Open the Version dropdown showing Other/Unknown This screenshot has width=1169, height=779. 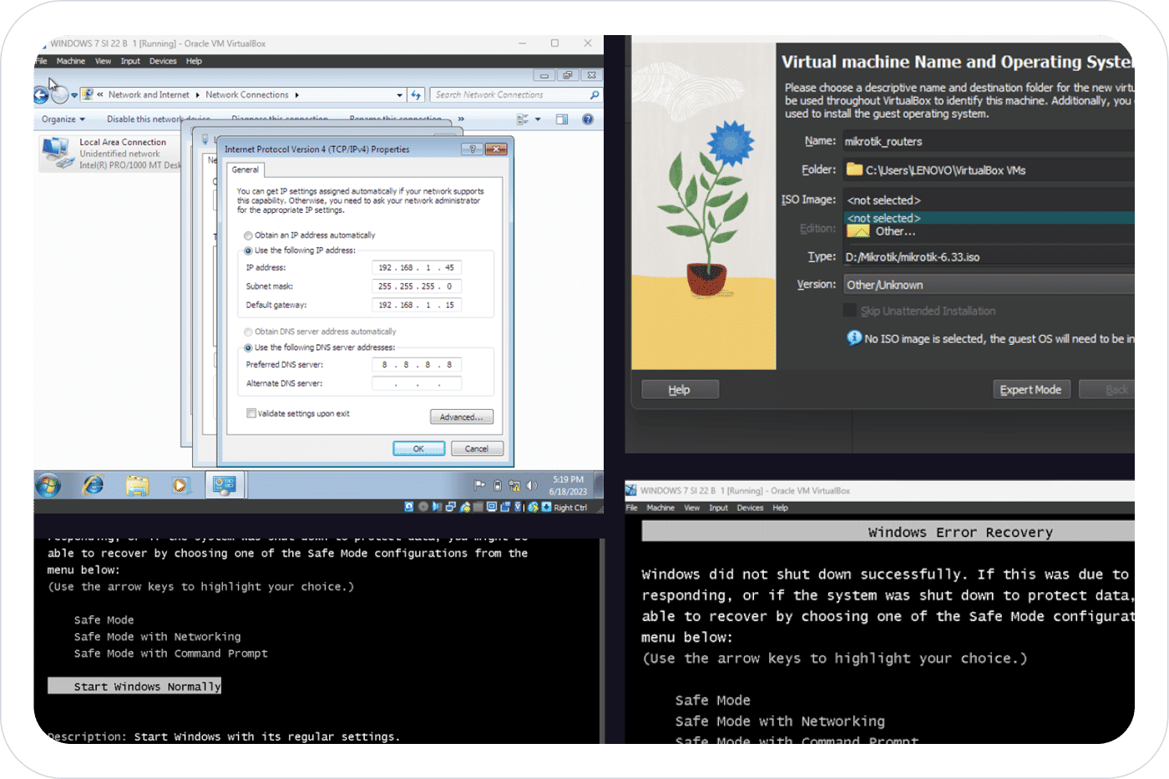[x=989, y=285]
